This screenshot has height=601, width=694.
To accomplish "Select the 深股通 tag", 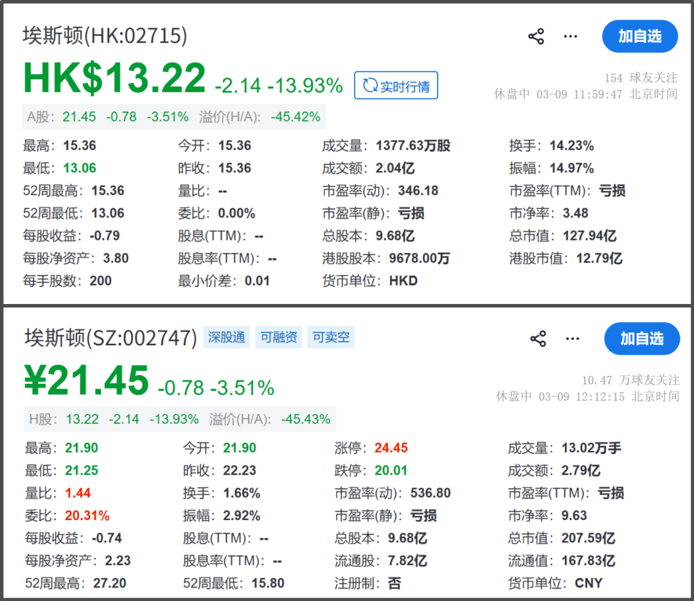I will [x=226, y=337].
